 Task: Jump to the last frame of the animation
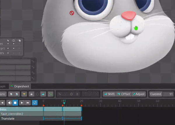click(x=28, y=103)
